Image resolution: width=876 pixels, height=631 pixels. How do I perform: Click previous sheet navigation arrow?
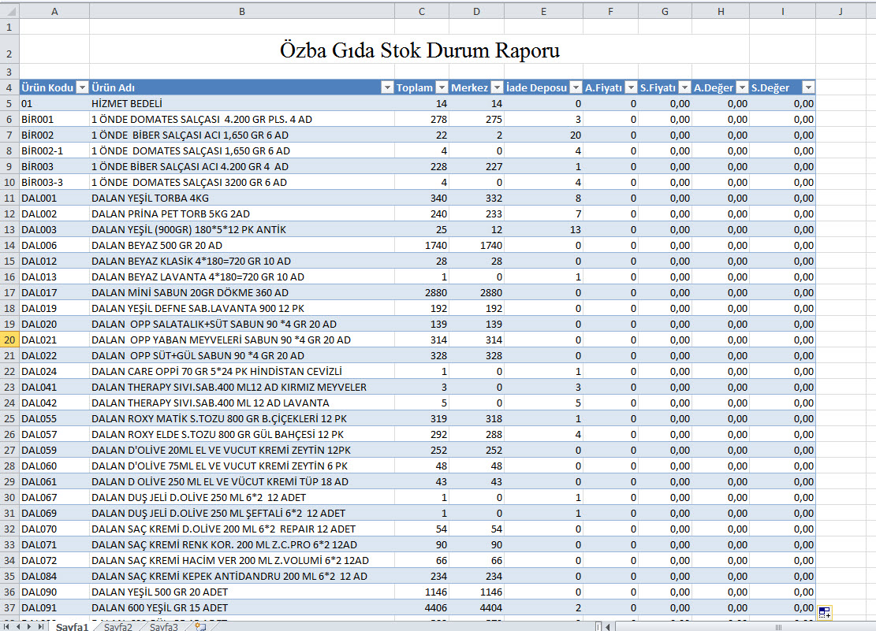click(x=17, y=626)
